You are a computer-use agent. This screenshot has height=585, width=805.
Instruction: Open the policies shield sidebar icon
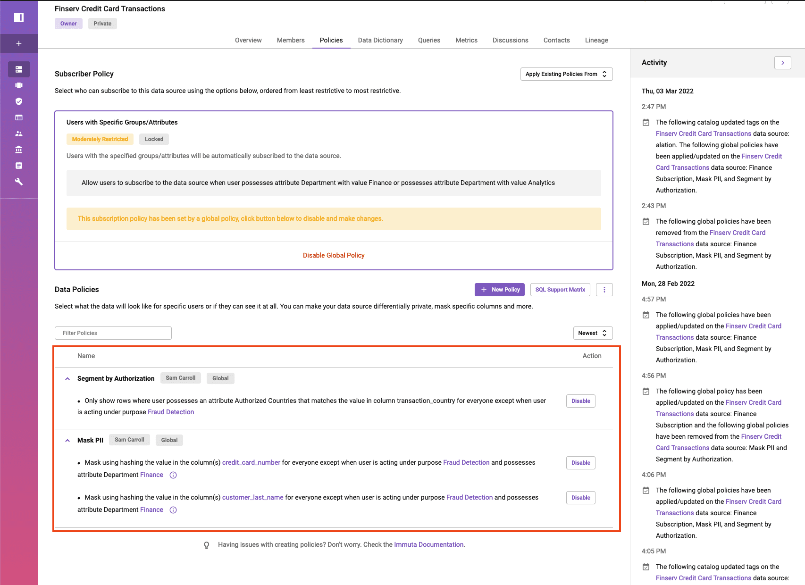point(19,101)
